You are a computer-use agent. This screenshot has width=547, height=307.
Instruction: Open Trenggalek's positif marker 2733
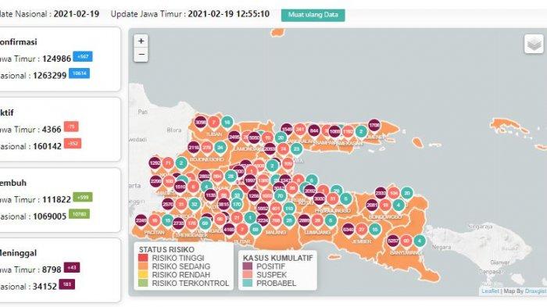point(178,223)
